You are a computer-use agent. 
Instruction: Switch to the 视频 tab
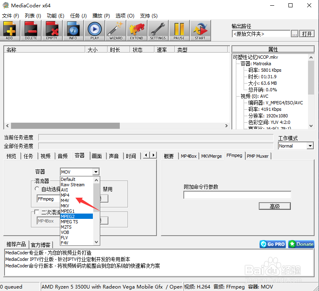click(x=45, y=156)
